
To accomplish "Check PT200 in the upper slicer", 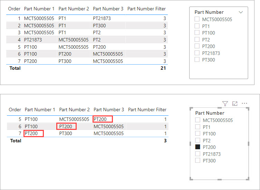I will (x=197, y=46).
